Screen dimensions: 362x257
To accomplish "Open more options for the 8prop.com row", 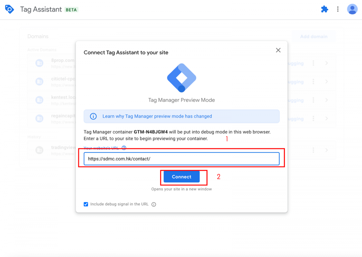I will (x=313, y=63).
